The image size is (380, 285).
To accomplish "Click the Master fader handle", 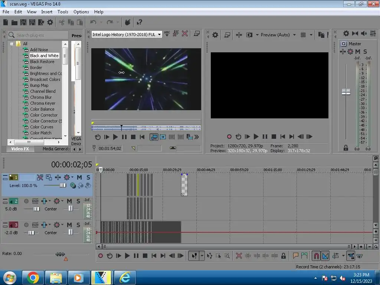I will (x=346, y=92).
